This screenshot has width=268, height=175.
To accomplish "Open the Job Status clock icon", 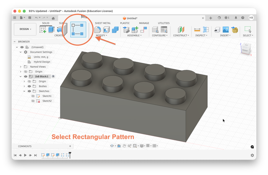I will click(x=227, y=18).
